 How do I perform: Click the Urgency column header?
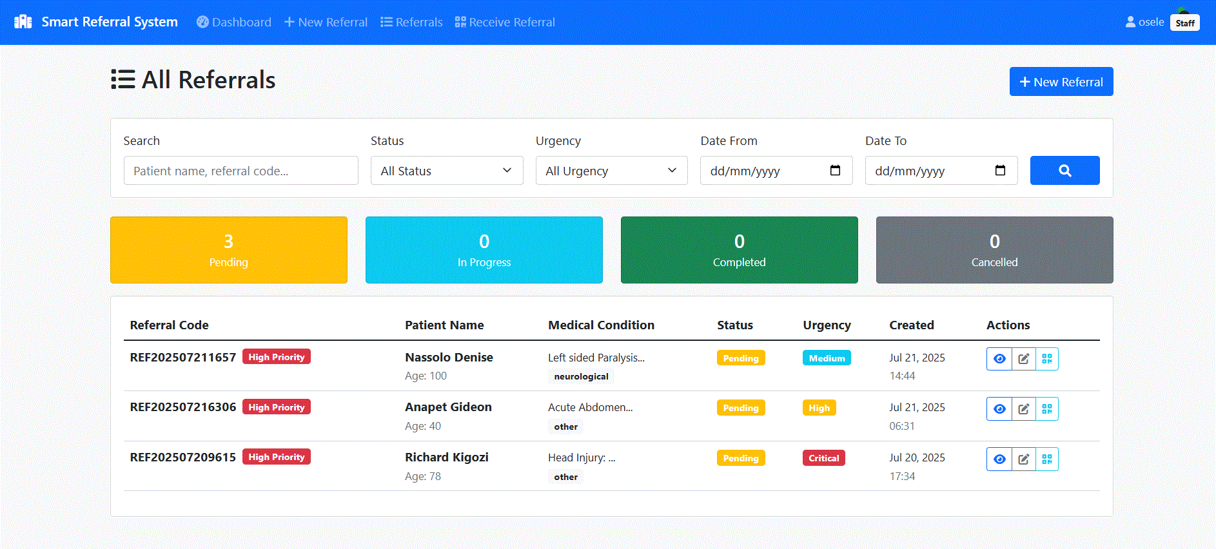click(827, 325)
